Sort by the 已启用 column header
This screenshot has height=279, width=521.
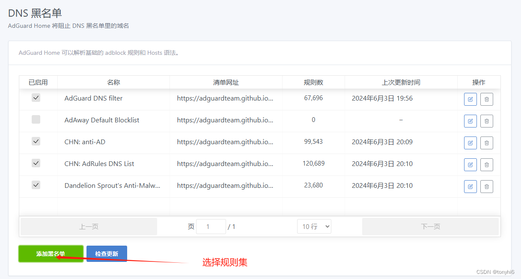(x=38, y=83)
